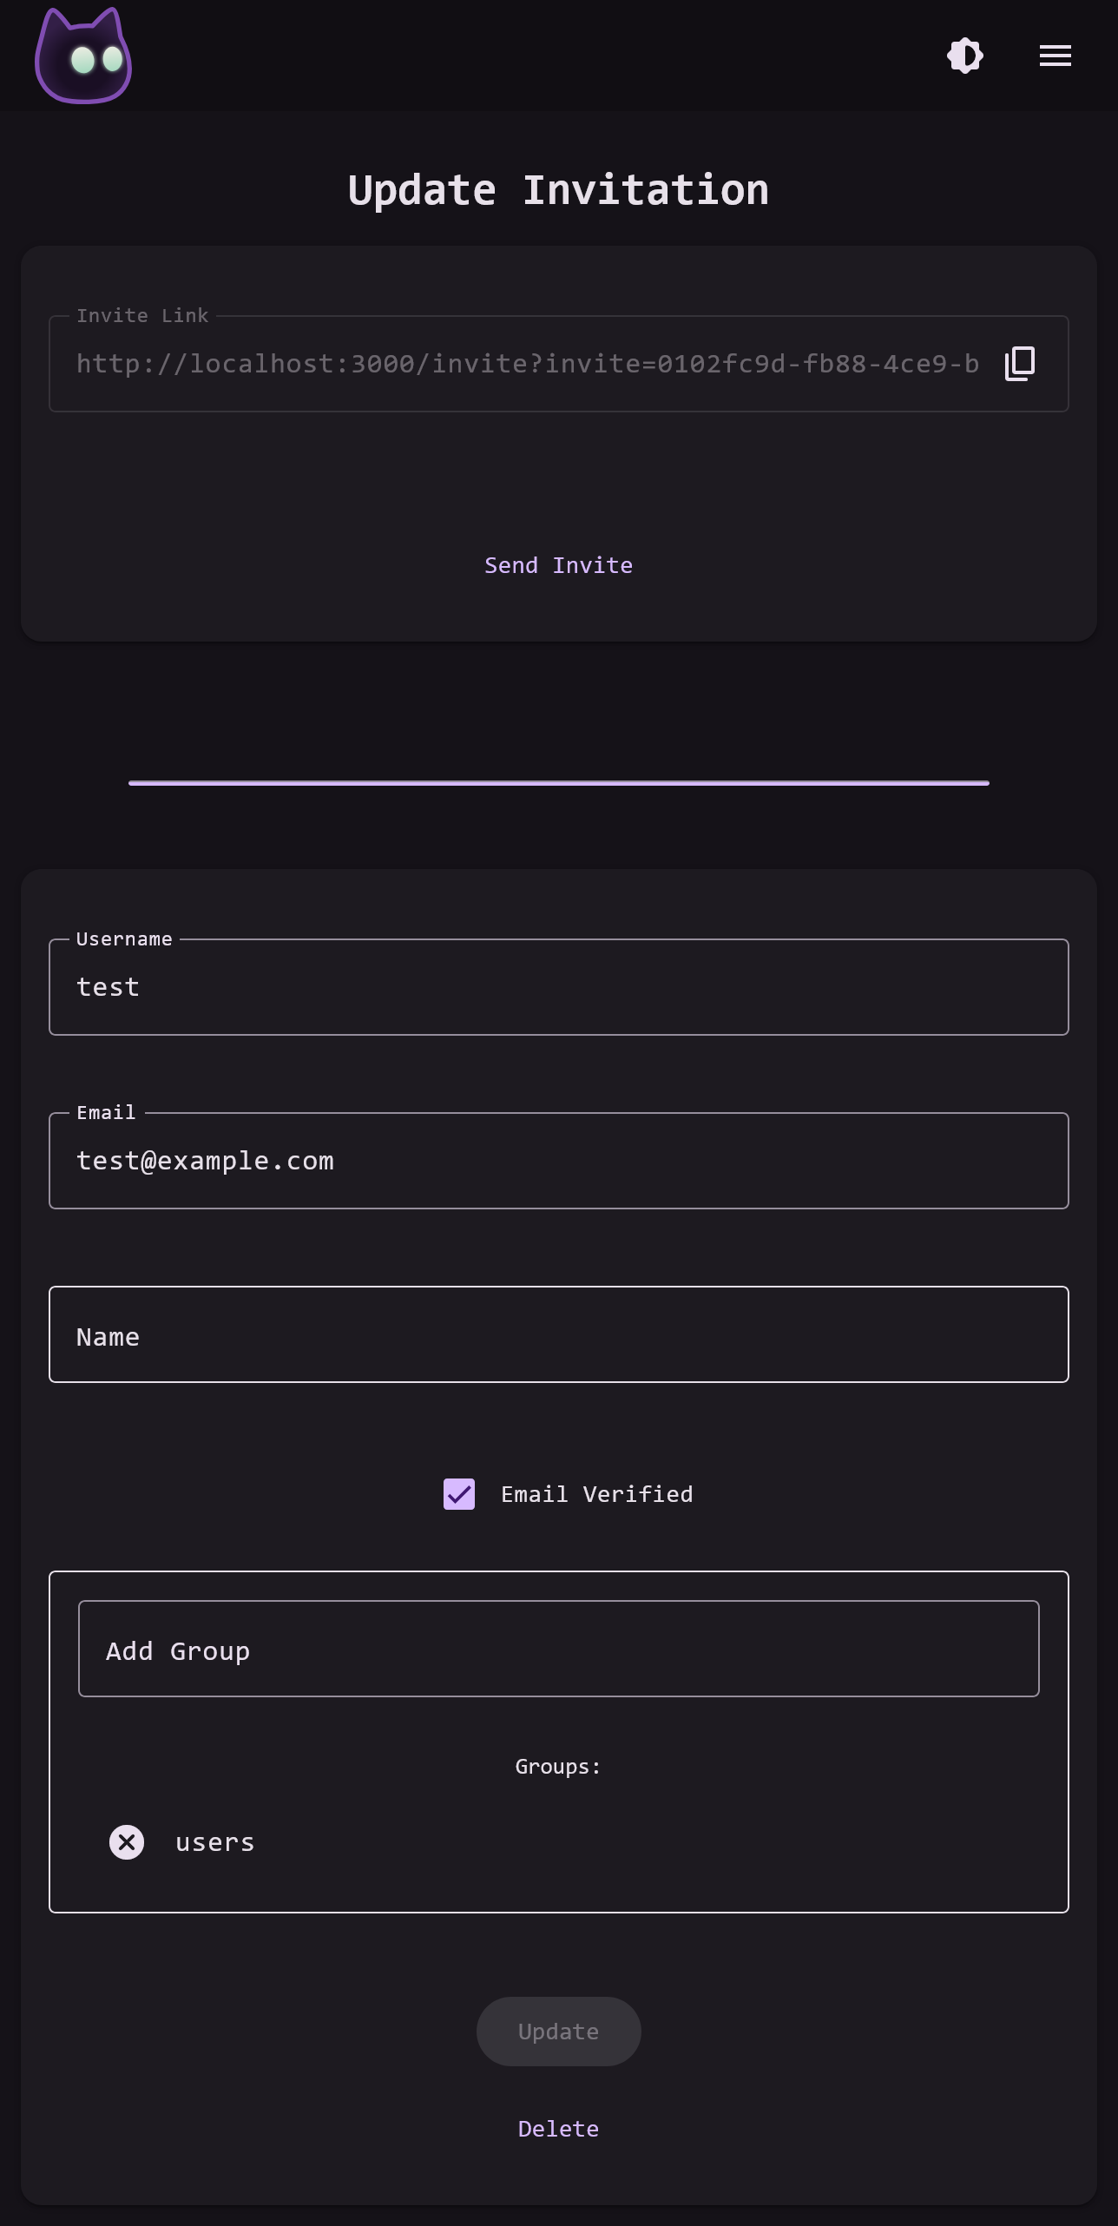Click the Update button
Screen dimensions: 1118x2226
[x=559, y=2032]
